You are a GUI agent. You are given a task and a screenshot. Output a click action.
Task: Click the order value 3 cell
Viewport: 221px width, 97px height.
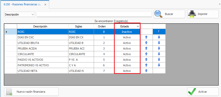[104, 48]
